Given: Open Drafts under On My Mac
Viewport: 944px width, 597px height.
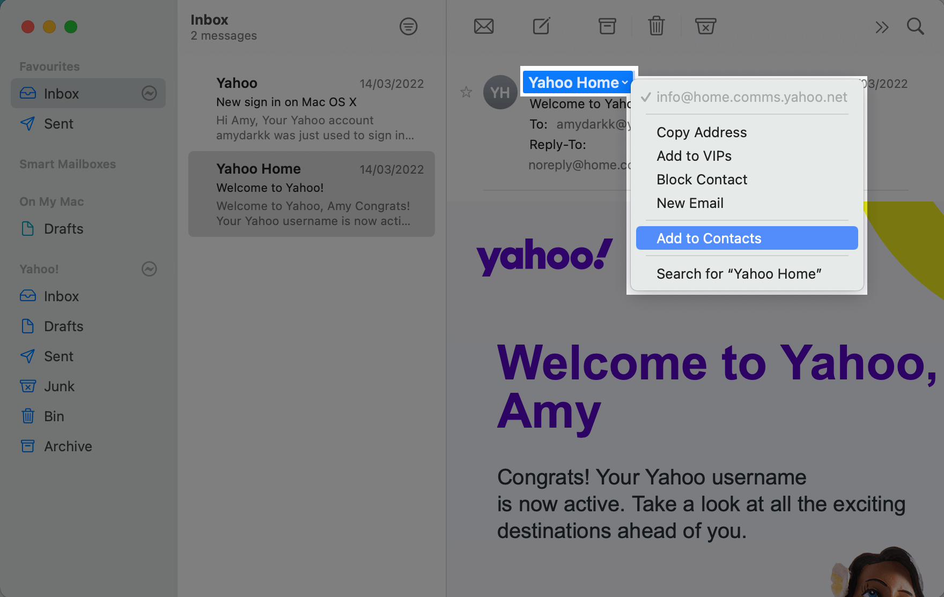Looking at the screenshot, I should [88, 229].
